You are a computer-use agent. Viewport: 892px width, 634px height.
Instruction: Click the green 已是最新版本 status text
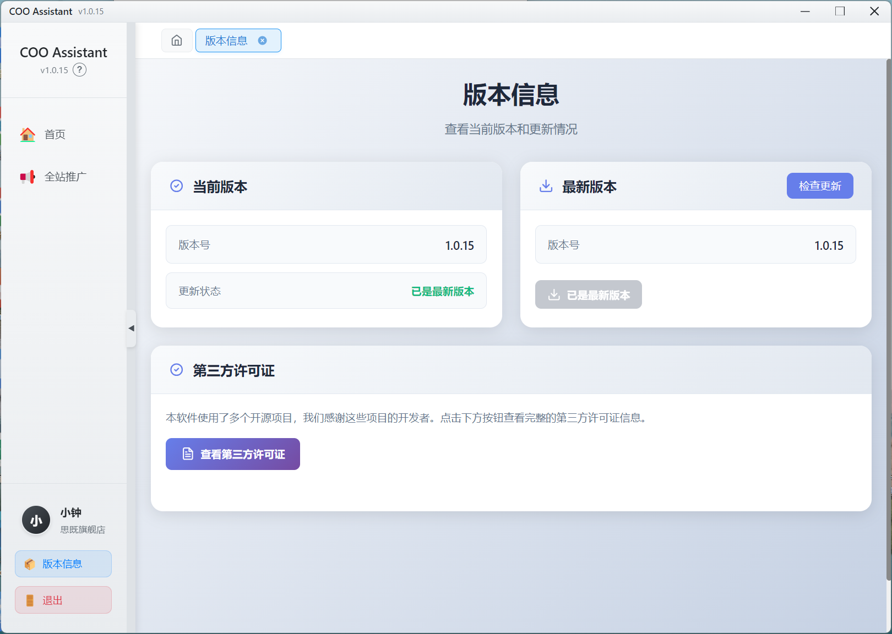point(442,291)
